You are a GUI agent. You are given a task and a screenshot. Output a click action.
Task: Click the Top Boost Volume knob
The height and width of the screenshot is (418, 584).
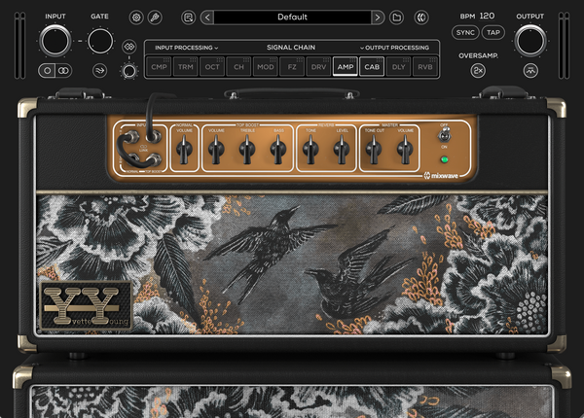pos(216,150)
